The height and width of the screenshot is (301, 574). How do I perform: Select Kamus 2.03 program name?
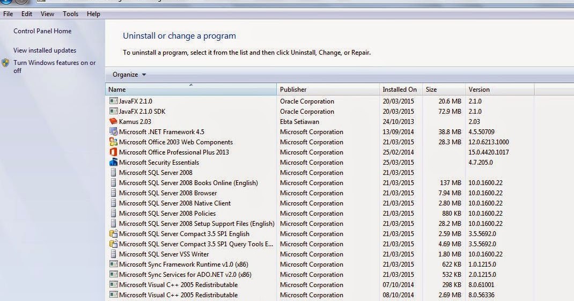[x=135, y=121]
